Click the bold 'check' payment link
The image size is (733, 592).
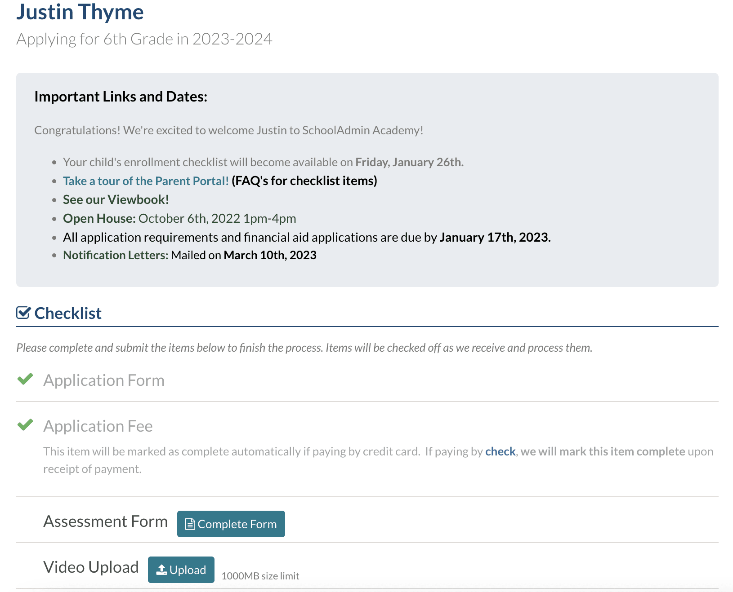coord(500,451)
